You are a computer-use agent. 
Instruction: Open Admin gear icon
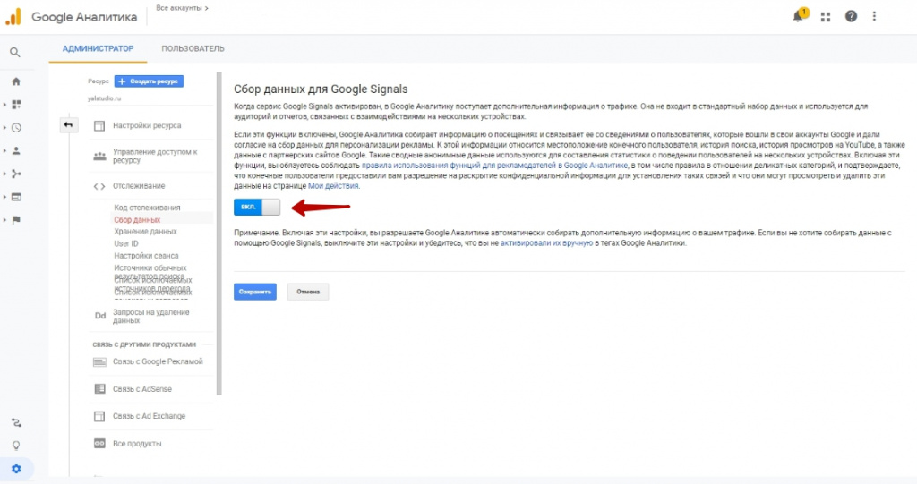16,469
